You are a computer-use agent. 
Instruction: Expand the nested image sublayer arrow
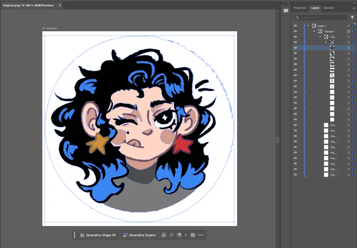(x=326, y=42)
